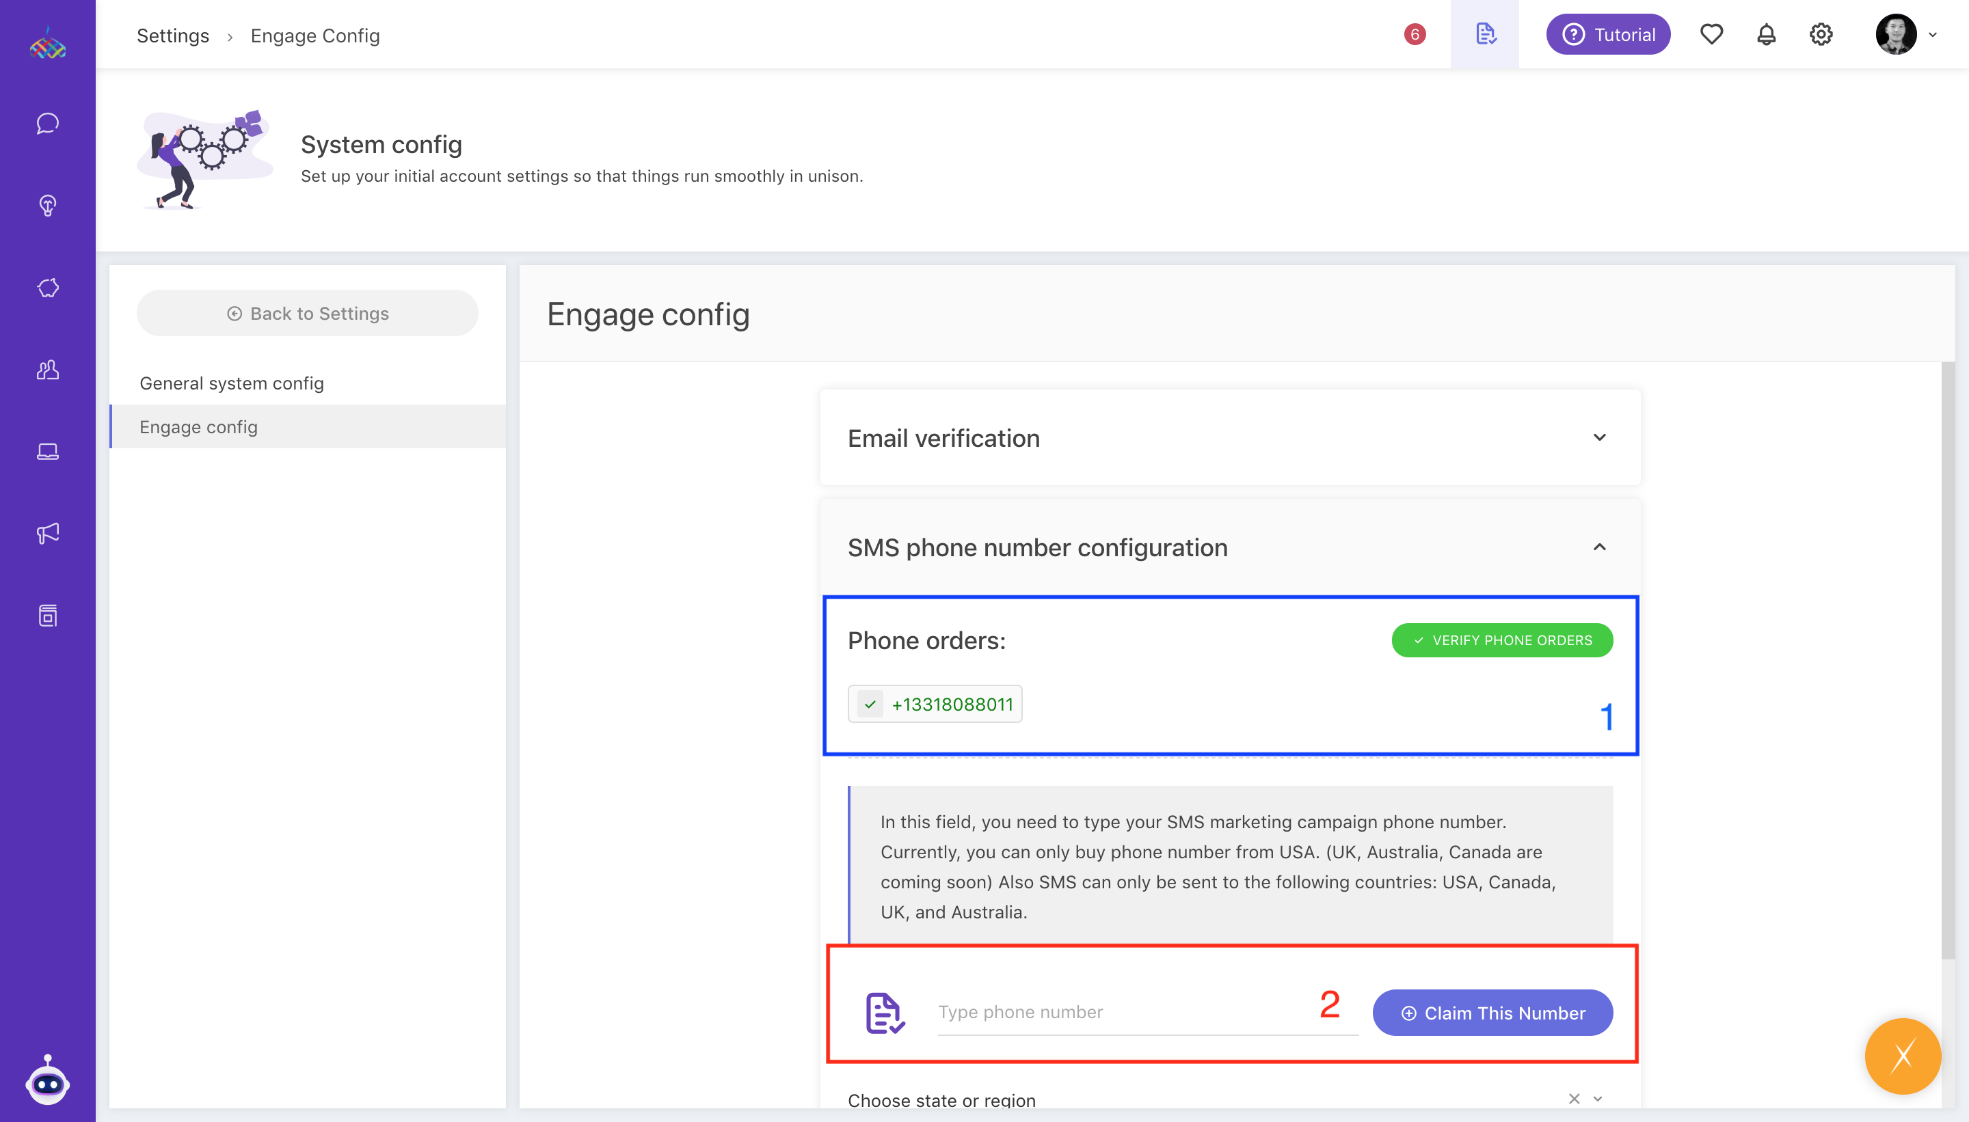The image size is (1969, 1122).
Task: Open the chat bubble sidebar icon
Action: coord(48,123)
